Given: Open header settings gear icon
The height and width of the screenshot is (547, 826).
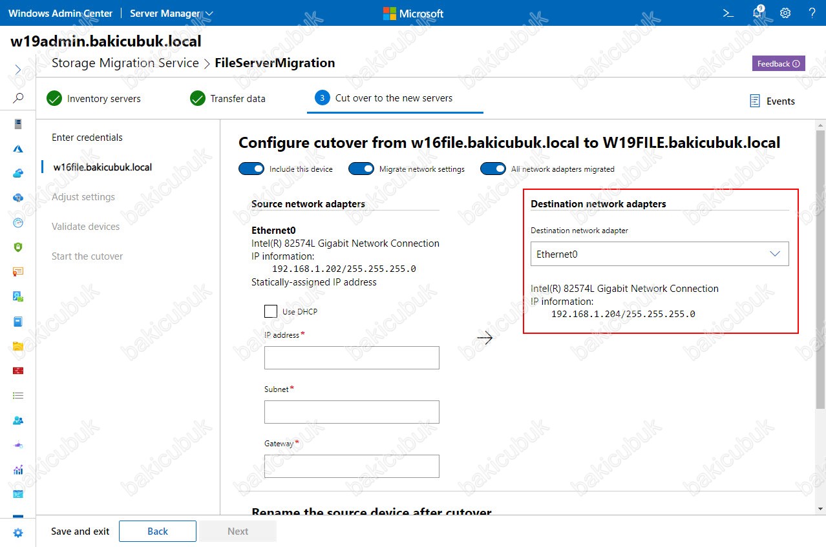Looking at the screenshot, I should [785, 13].
